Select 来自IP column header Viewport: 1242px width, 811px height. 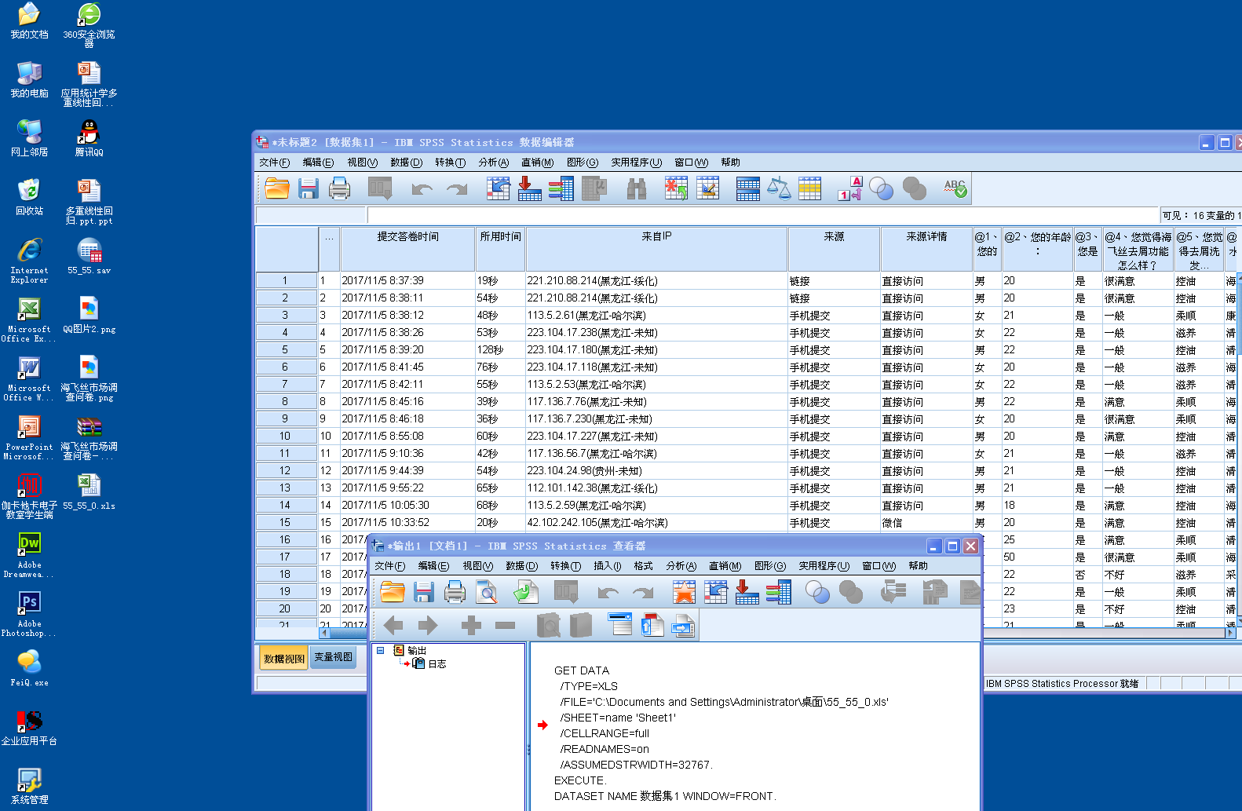pos(656,250)
